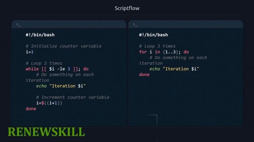Click the for i in {1..3}; do line
254x142 pixels.
point(164,52)
